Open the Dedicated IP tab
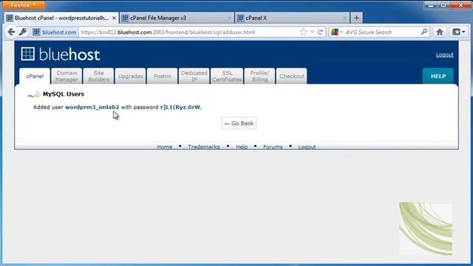The image size is (473, 266). (194, 76)
